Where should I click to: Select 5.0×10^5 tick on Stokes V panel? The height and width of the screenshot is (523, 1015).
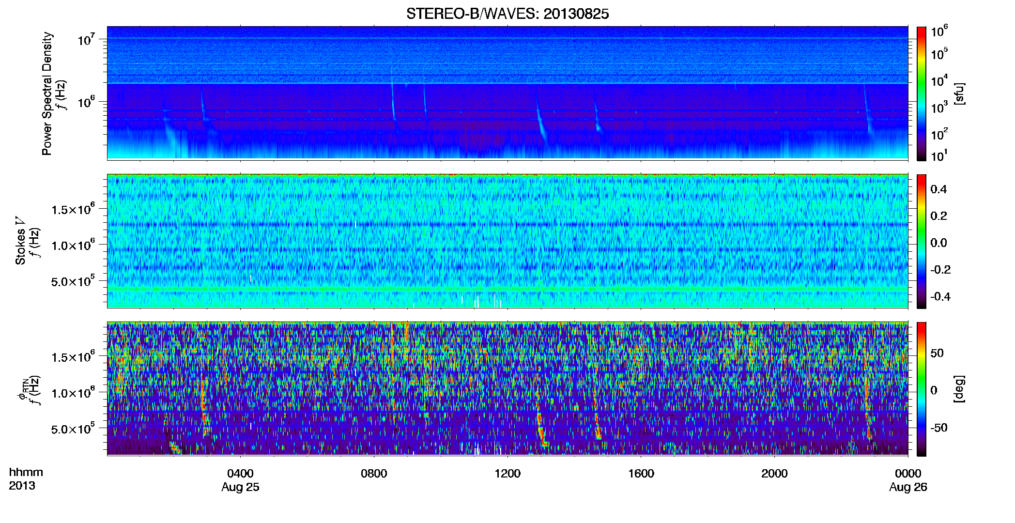(73, 280)
